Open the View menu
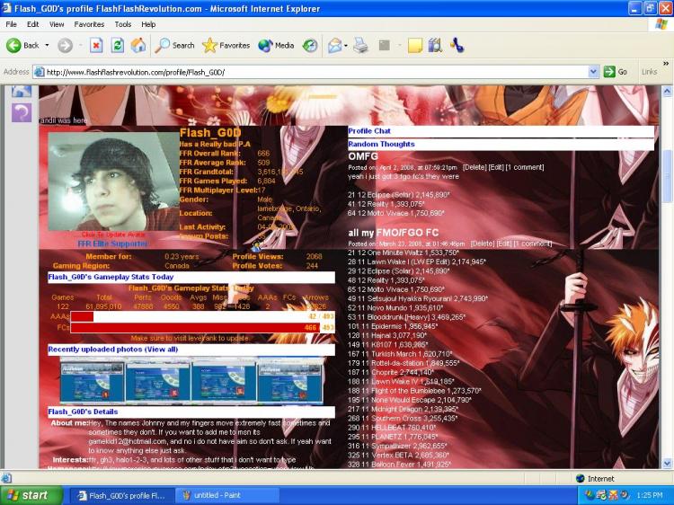 pos(57,24)
